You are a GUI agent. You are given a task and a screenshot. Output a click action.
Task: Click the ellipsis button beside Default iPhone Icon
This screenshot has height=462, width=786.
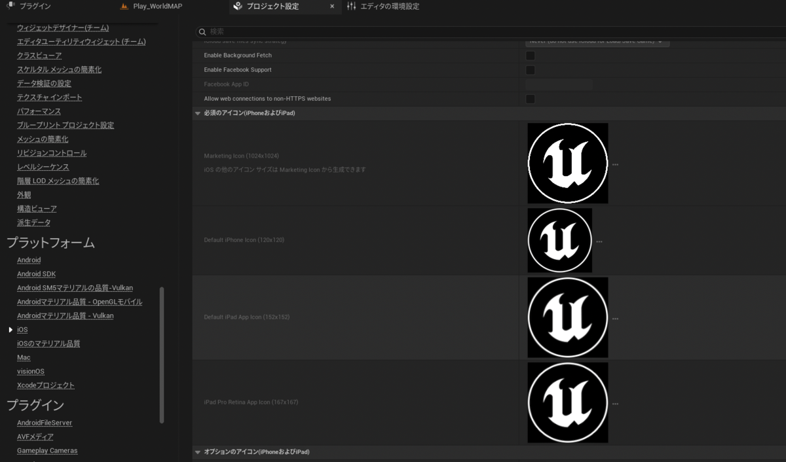coord(599,241)
